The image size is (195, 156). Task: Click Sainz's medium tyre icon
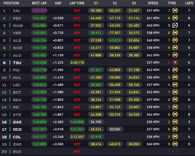pyautogui.click(x=175, y=11)
